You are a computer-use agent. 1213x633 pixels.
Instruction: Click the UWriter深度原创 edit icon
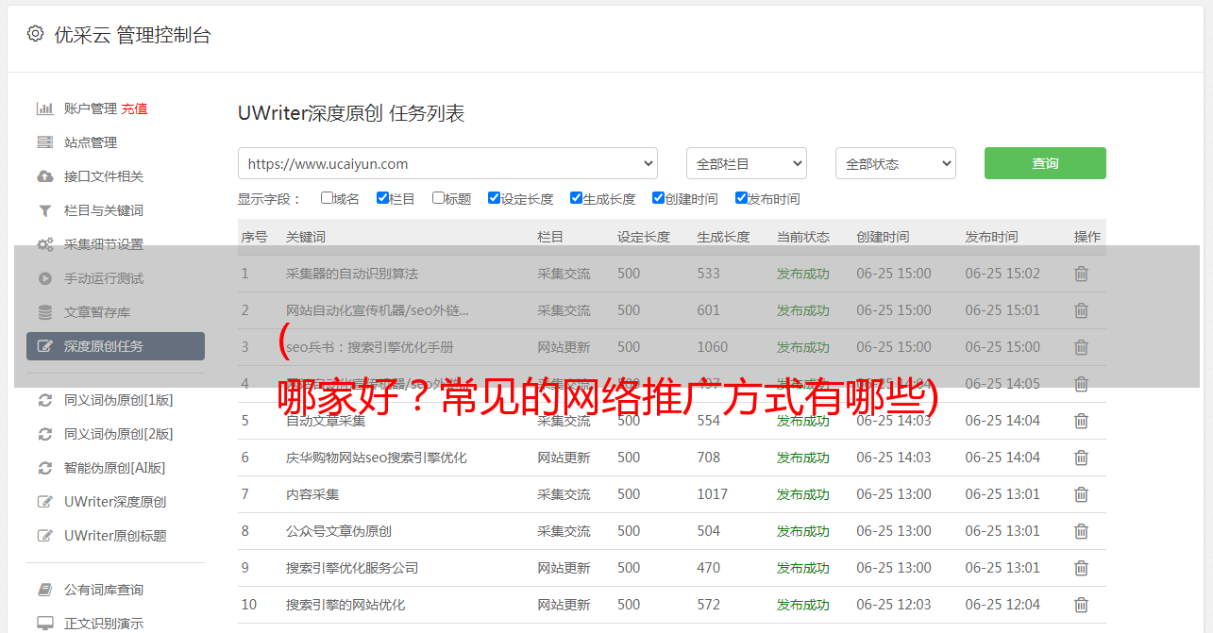[x=44, y=502]
